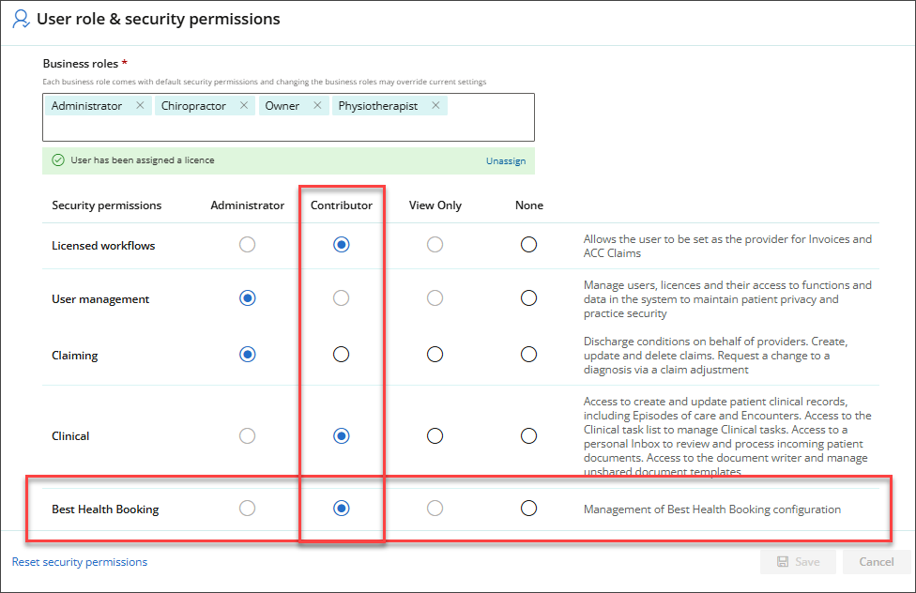Click the green licence assigned checkmark icon
The image size is (916, 593).
pyautogui.click(x=58, y=160)
